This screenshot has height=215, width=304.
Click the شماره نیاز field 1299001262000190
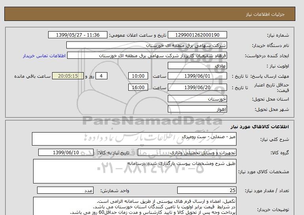(198, 35)
